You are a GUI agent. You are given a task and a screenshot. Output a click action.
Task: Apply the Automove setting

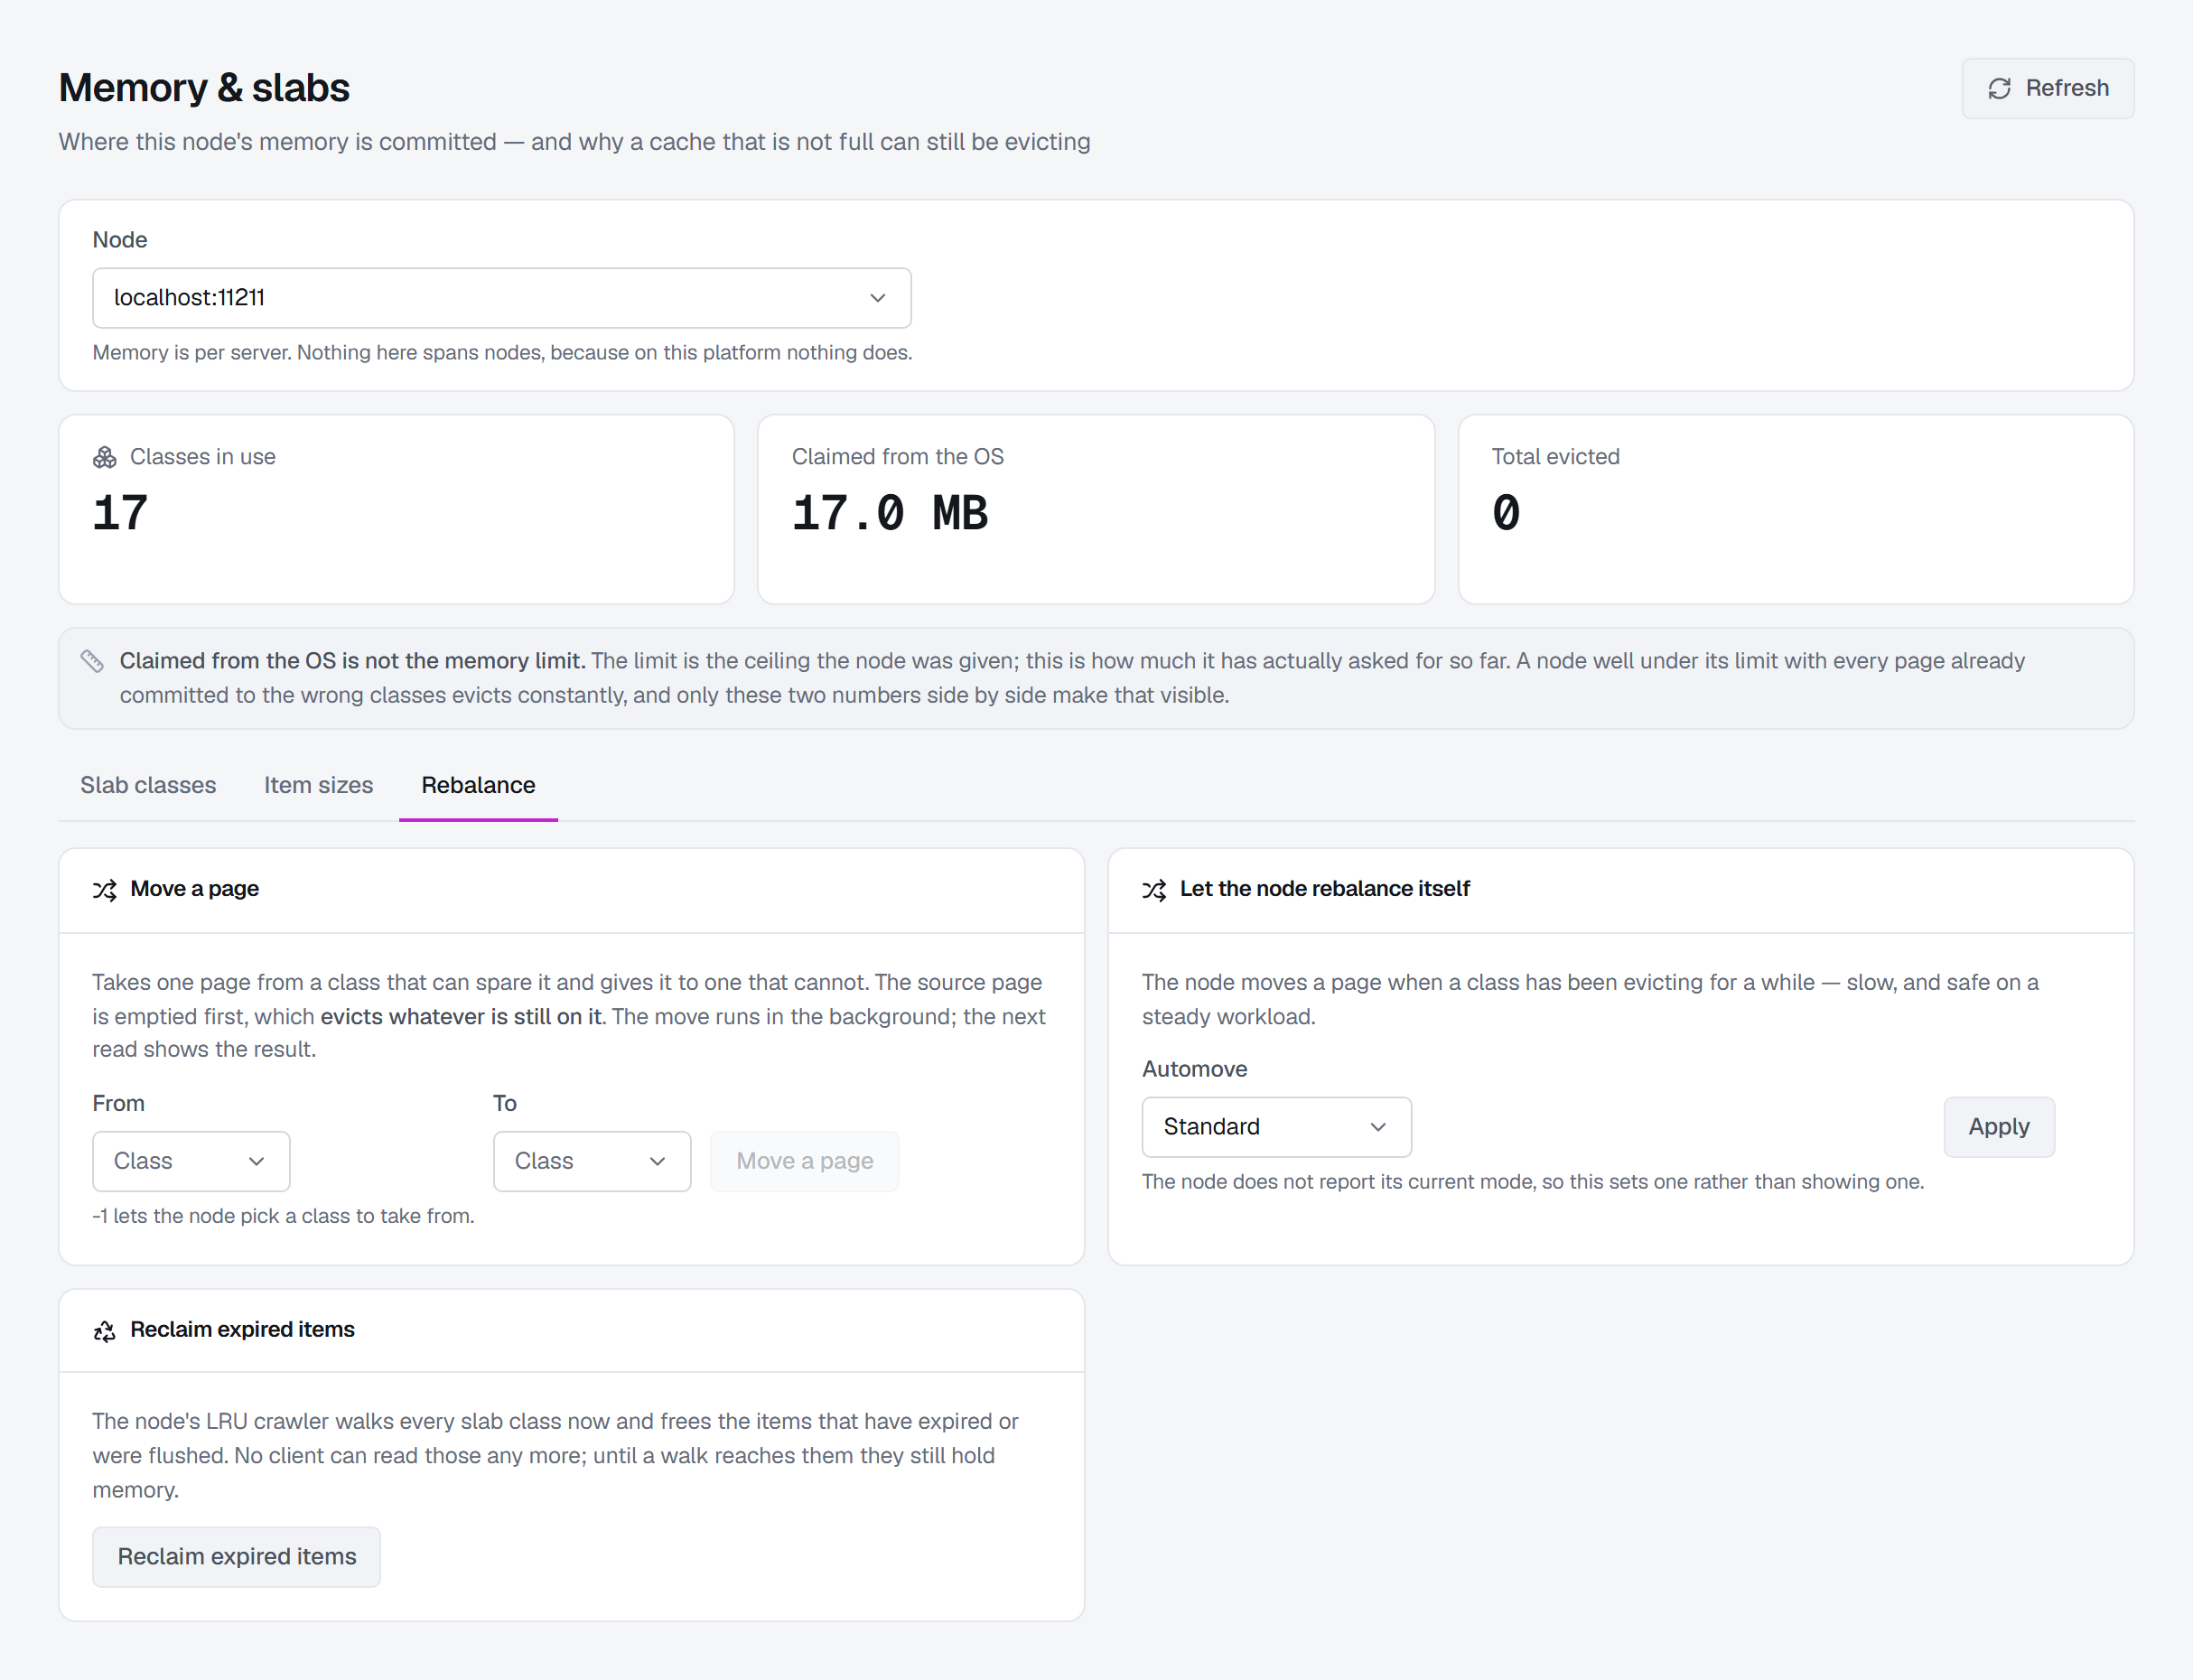pyautogui.click(x=1998, y=1127)
